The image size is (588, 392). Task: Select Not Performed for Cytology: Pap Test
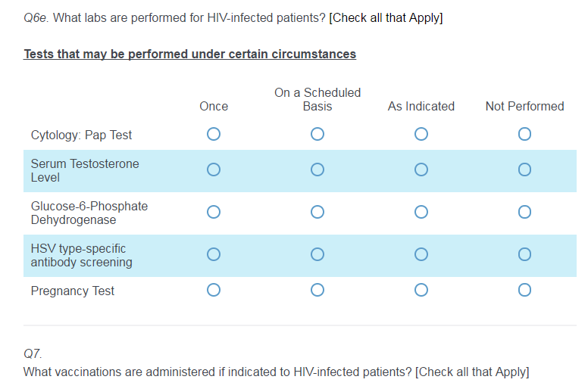pos(524,135)
